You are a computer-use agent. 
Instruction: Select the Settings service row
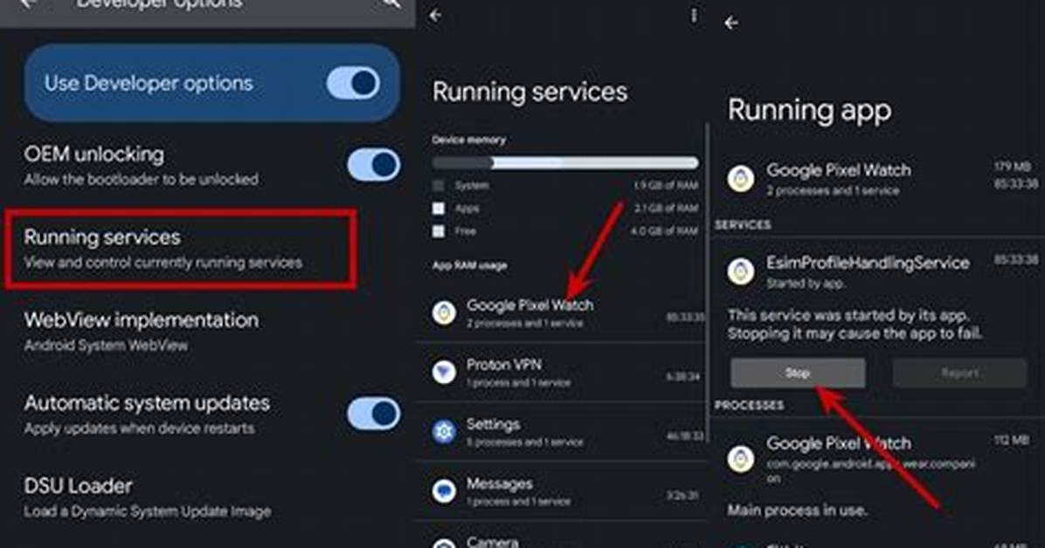tap(560, 431)
